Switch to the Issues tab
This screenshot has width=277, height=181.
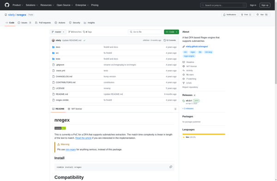pyautogui.click(x=24, y=23)
